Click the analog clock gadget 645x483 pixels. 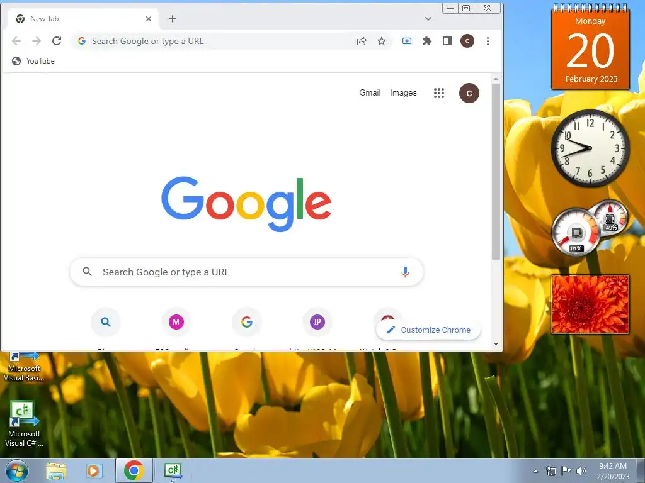tap(590, 148)
